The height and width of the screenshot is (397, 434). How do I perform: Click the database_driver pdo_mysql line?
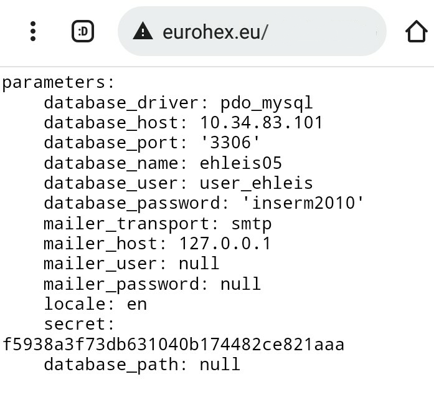coord(178,103)
